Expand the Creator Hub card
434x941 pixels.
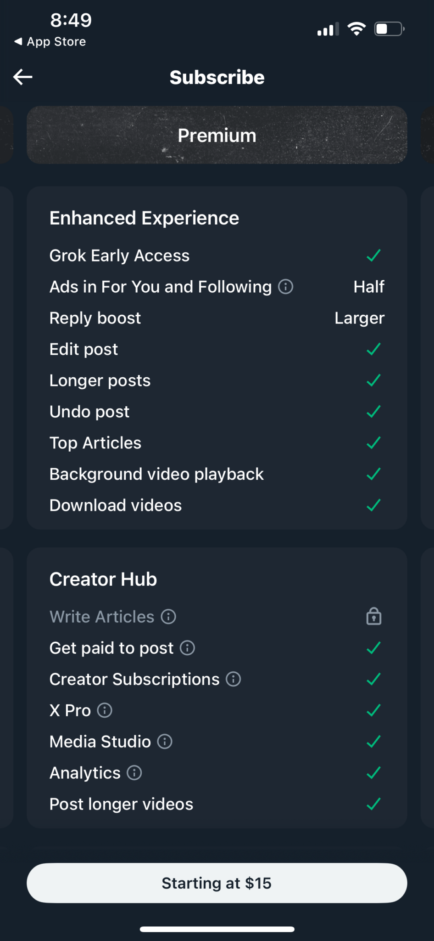click(x=103, y=578)
